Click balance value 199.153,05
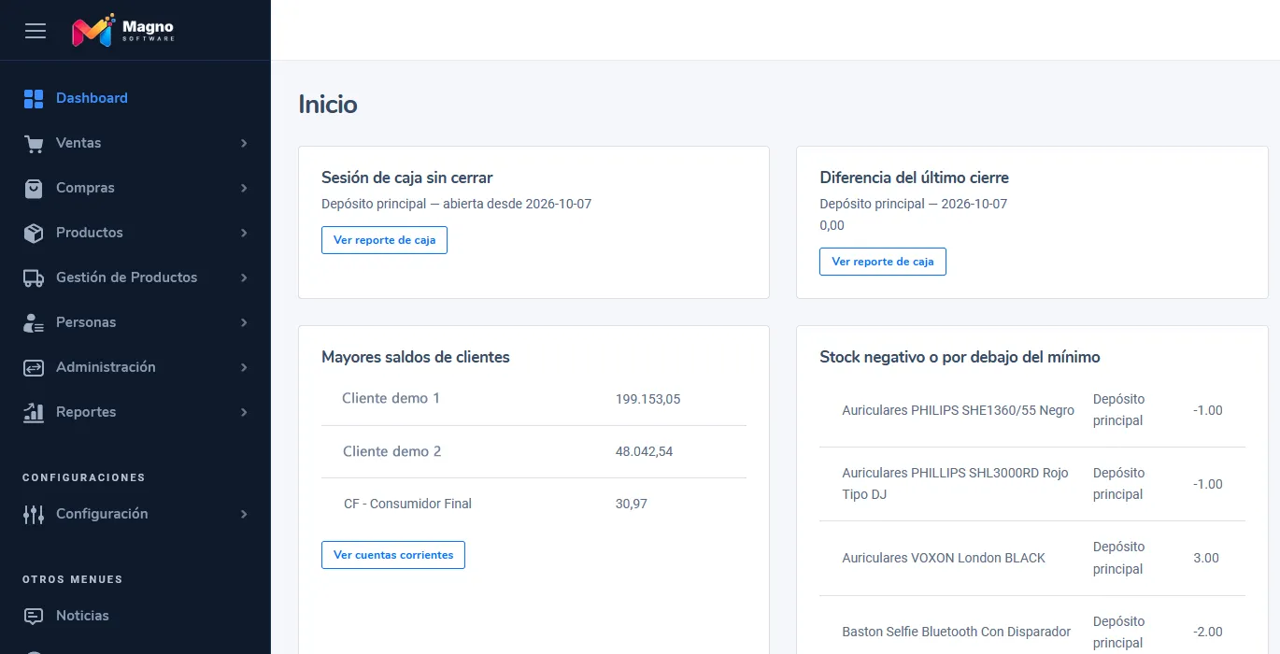Image resolution: width=1280 pixels, height=654 pixels. (647, 399)
